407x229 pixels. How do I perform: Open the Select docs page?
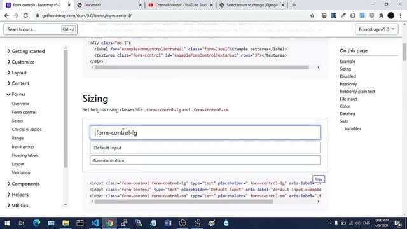(17, 121)
